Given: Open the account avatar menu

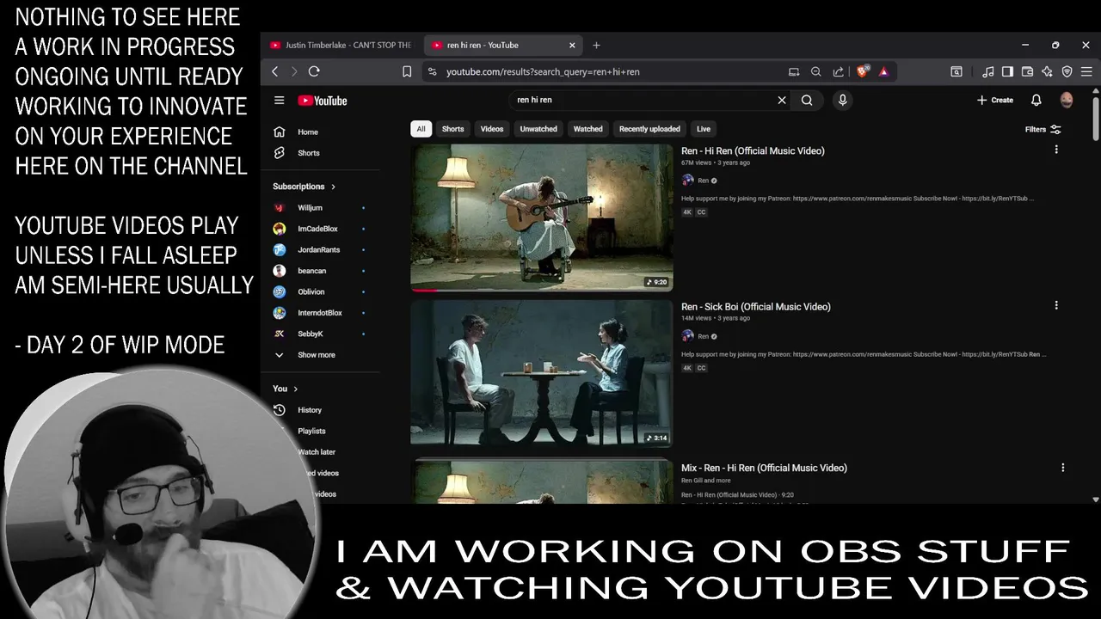Looking at the screenshot, I should tap(1067, 101).
